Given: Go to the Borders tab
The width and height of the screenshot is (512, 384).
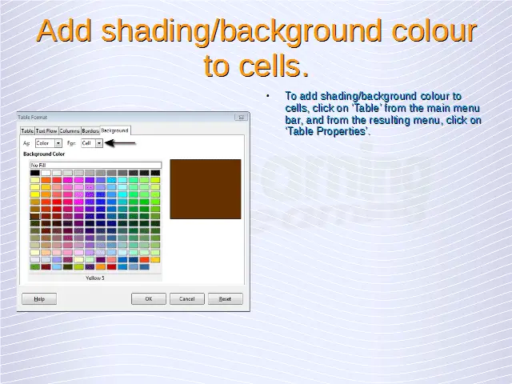Looking at the screenshot, I should tap(90, 130).
